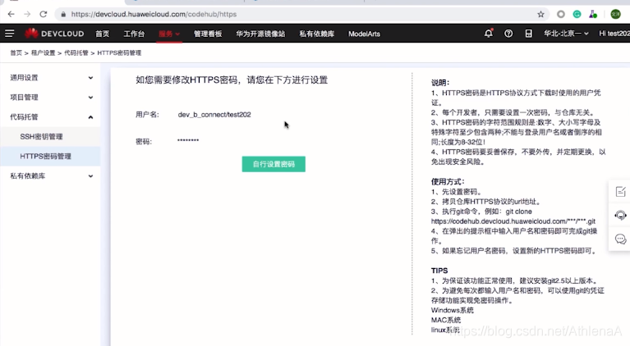630x346 pixels.
Task: Click the codehub git clone example URL
Action: [x=513, y=221]
